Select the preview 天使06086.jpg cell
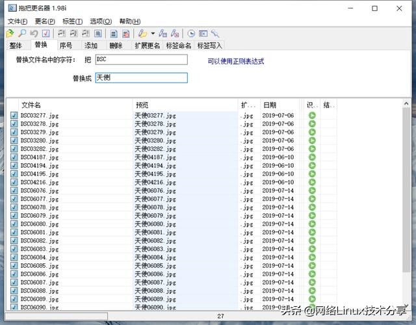The image size is (416, 325). click(185, 274)
